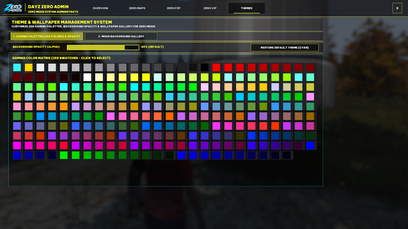
Task: Select the pure black swatch in top row
Action: (x=205, y=67)
